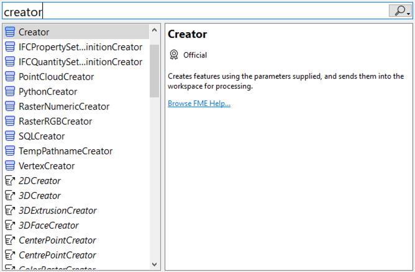Pick 3DExtrusionCreator from the list

click(x=58, y=211)
